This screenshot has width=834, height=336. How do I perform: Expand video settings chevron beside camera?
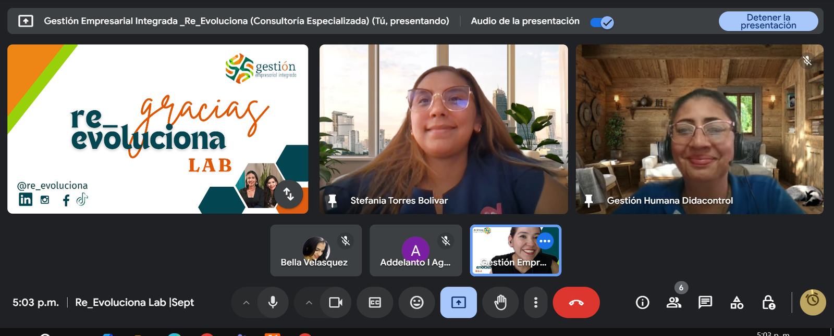(309, 303)
